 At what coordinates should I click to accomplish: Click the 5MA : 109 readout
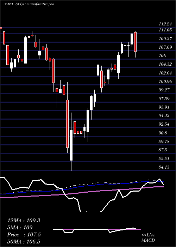tap(20, 228)
